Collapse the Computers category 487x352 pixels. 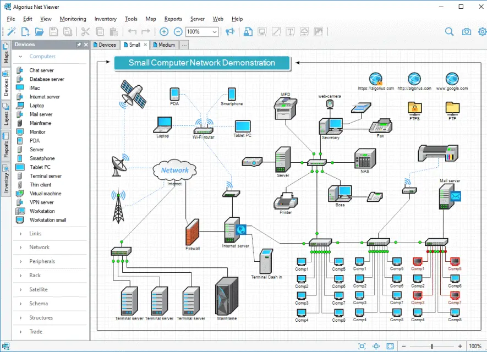coord(20,57)
